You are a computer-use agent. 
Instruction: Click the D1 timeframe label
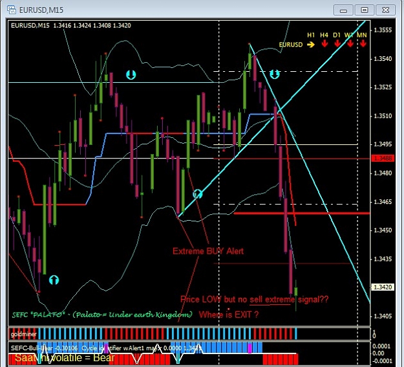click(337, 35)
